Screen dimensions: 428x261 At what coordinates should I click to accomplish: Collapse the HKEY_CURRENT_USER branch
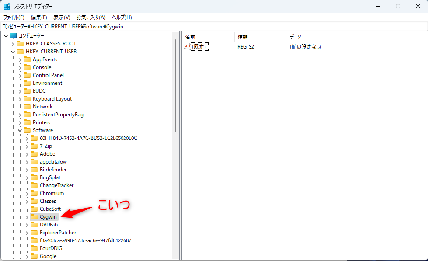click(x=13, y=52)
